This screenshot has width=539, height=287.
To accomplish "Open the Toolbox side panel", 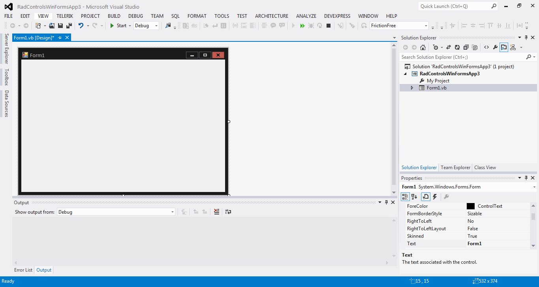I will [x=6, y=77].
